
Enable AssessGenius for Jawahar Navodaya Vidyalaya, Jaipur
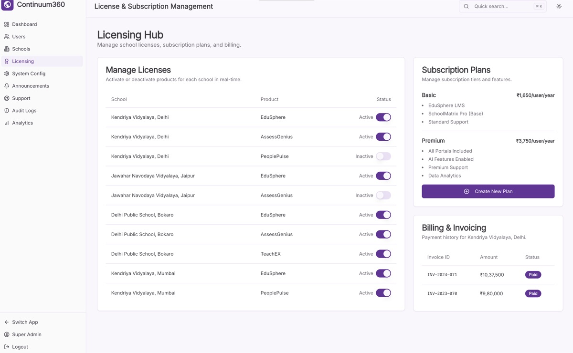[383, 196]
